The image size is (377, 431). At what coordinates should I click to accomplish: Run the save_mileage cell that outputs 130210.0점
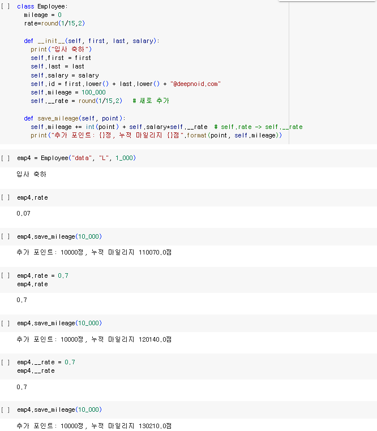click(x=5, y=410)
